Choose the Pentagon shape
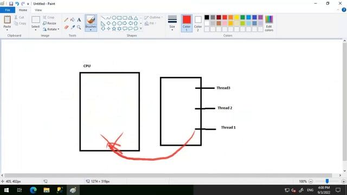Viewport: 347px width, 195px height. point(114,23)
